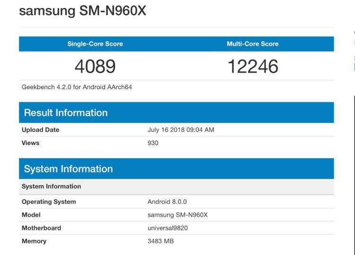The width and height of the screenshot is (355, 255).
Task: Click the Operating System label
Action: (49, 202)
